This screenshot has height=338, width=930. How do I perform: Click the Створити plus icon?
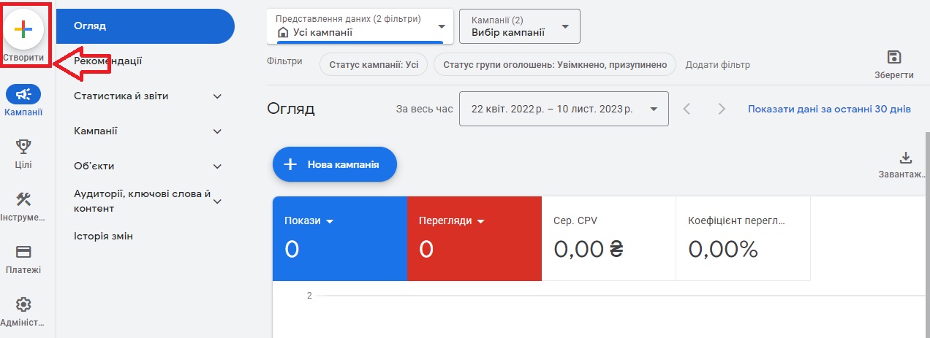(23, 29)
